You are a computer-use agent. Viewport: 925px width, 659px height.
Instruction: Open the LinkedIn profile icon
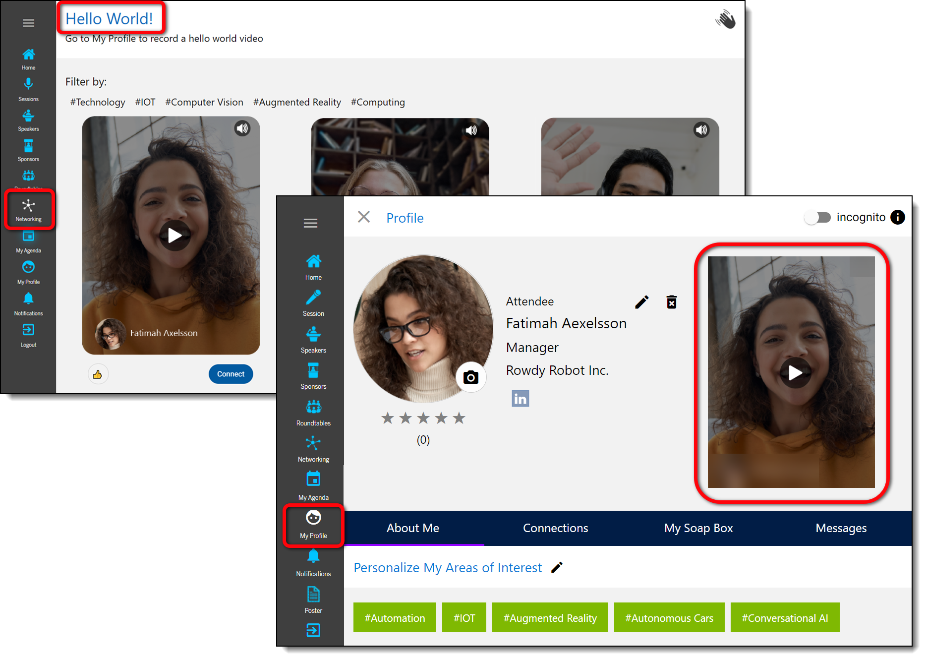(x=520, y=399)
